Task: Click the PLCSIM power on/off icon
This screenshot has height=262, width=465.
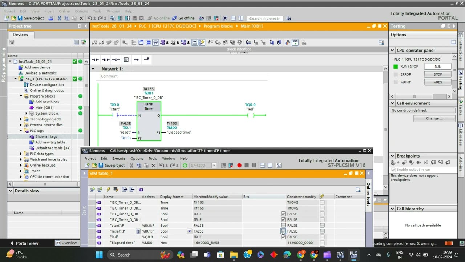Action: coord(185,165)
